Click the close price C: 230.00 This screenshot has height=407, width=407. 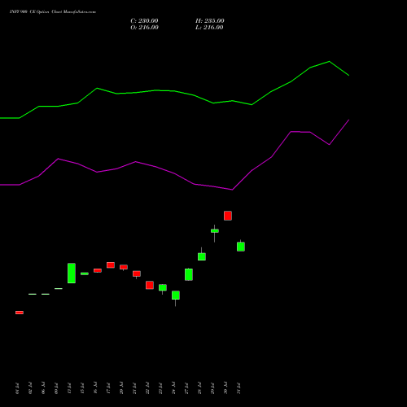click(144, 21)
